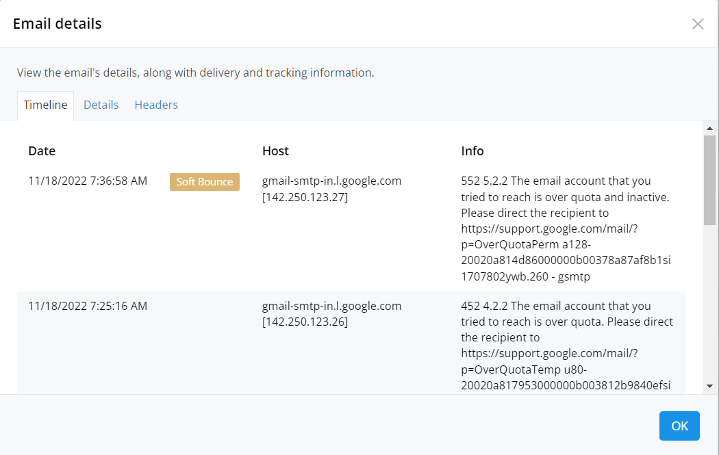Click scrollbar down arrow in timeline
Screen dimensions: 719x455
coord(709,386)
